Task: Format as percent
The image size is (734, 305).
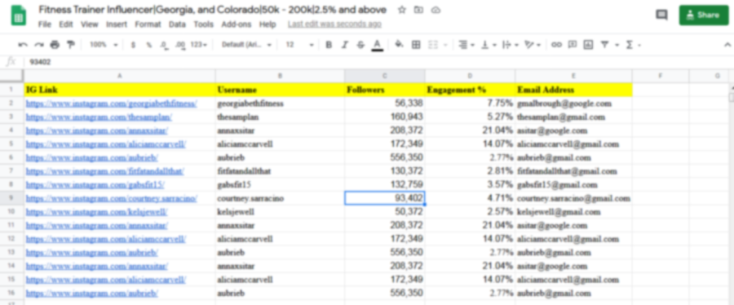Action: (149, 45)
